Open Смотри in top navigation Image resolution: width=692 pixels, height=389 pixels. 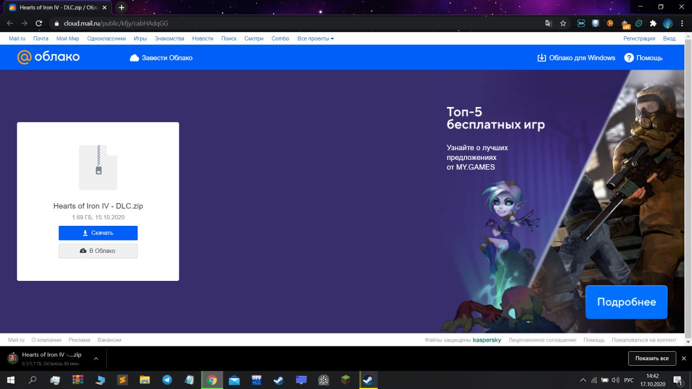(254, 38)
